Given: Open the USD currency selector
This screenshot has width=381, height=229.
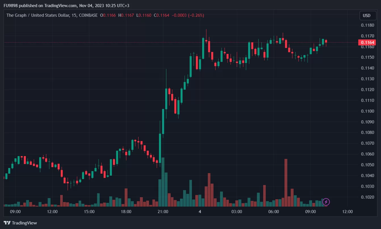Looking at the screenshot, I should pyautogui.click(x=368, y=15).
